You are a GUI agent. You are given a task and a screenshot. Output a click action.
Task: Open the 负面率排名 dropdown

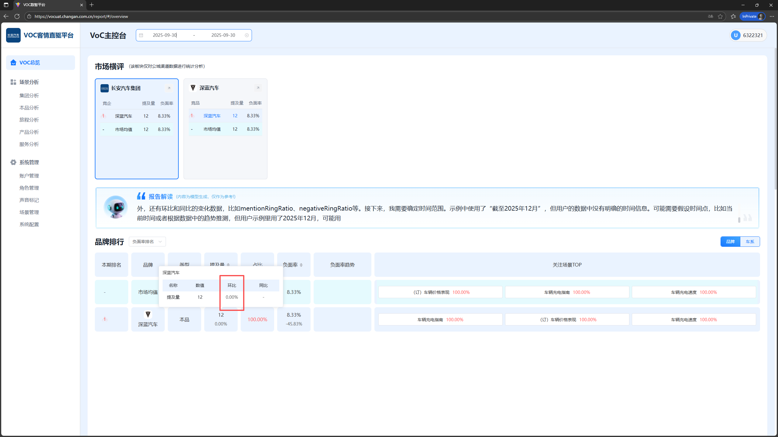point(147,242)
